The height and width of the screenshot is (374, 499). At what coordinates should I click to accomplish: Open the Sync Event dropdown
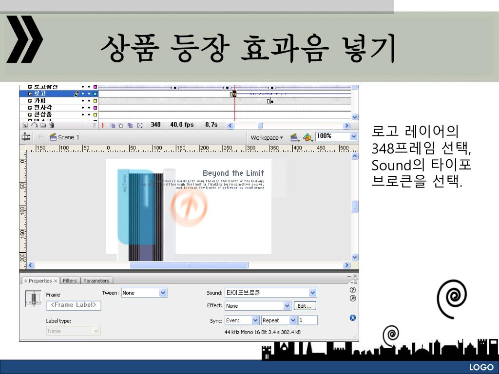pos(242,320)
